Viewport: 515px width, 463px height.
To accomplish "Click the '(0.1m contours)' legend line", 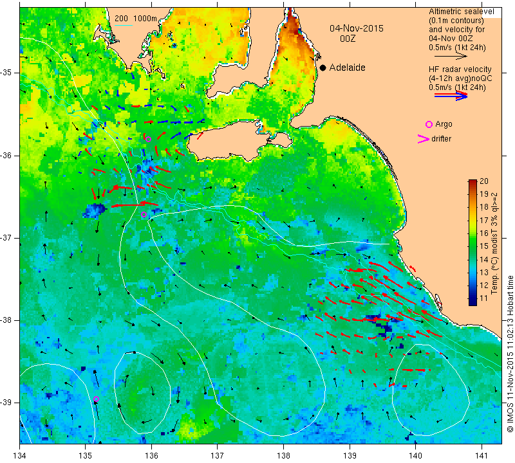I will click(456, 21).
